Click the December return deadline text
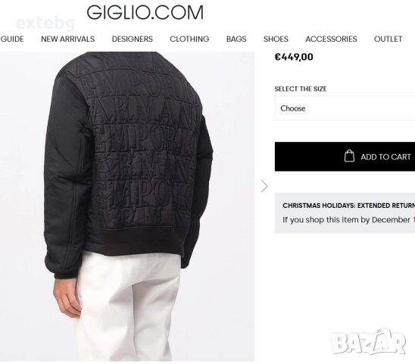 pos(349,220)
